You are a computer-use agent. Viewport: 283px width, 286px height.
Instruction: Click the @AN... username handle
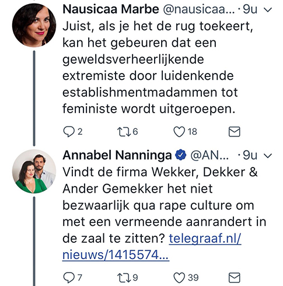pos(209,155)
